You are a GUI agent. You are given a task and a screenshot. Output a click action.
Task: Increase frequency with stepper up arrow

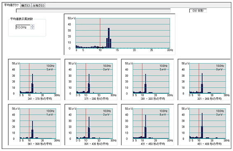tap(33, 26)
